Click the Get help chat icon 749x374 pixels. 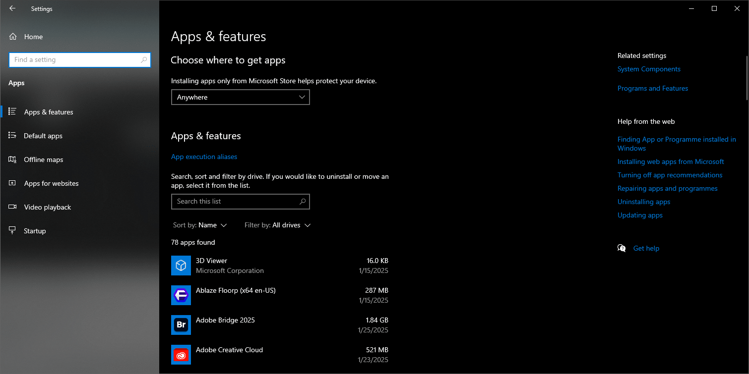tap(622, 248)
